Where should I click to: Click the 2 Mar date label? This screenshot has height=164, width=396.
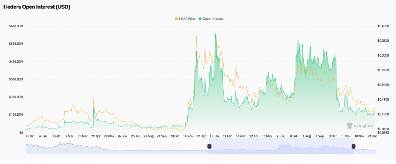[x=69, y=136]
